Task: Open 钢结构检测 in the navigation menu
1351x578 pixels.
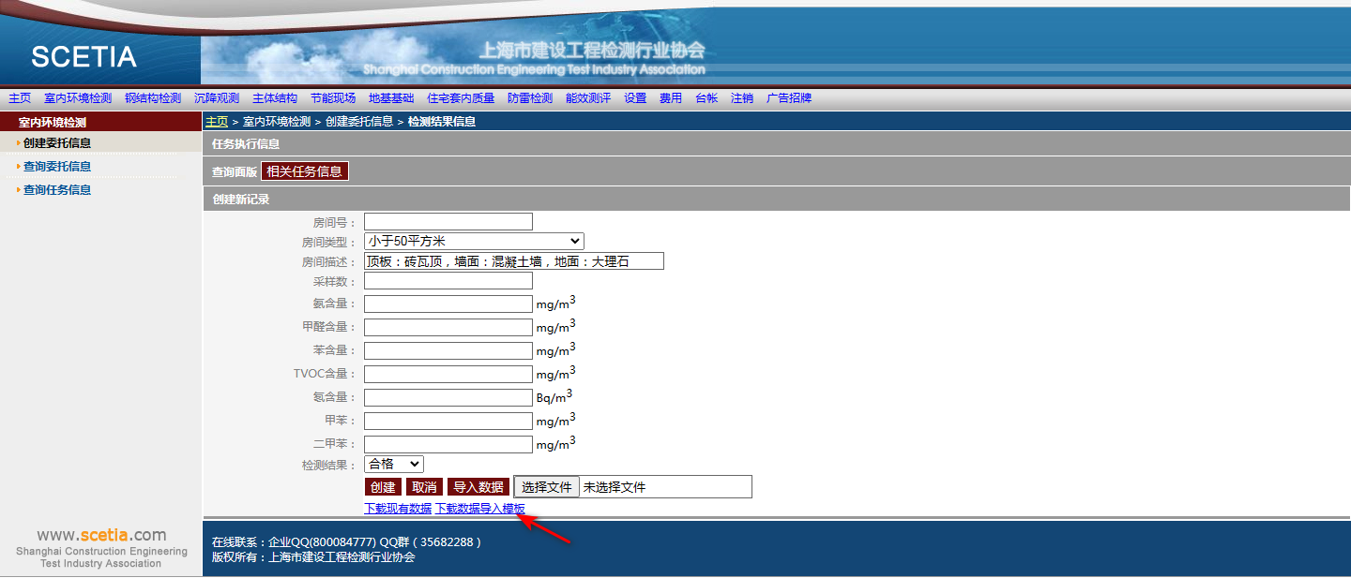Action: [153, 98]
